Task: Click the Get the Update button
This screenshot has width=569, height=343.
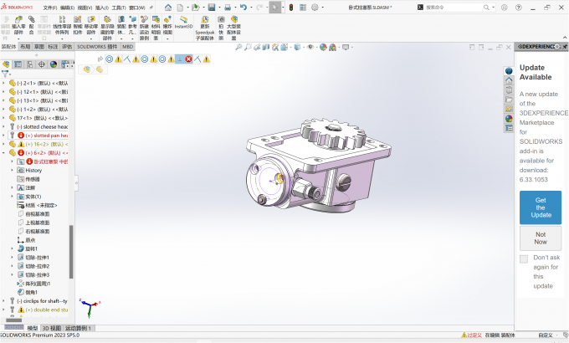Action: [x=541, y=207]
